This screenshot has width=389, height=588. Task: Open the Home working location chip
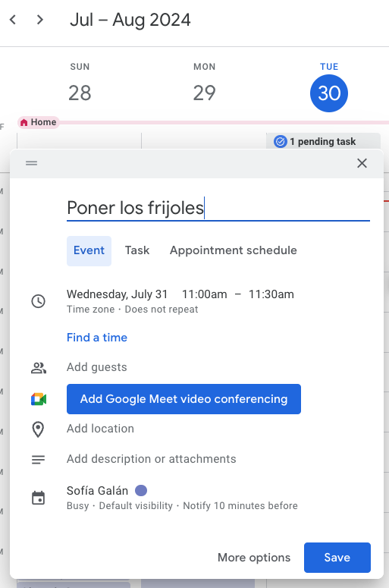38,122
